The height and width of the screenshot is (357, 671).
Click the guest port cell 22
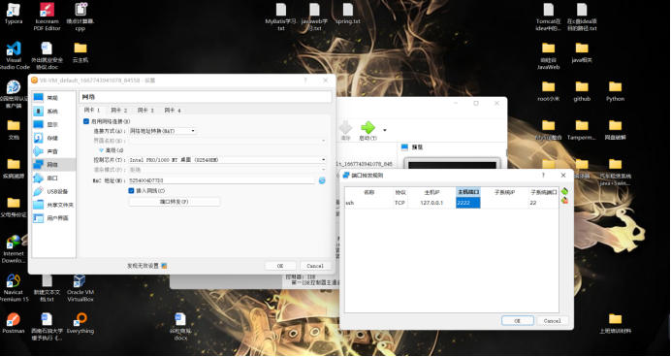[543, 203]
